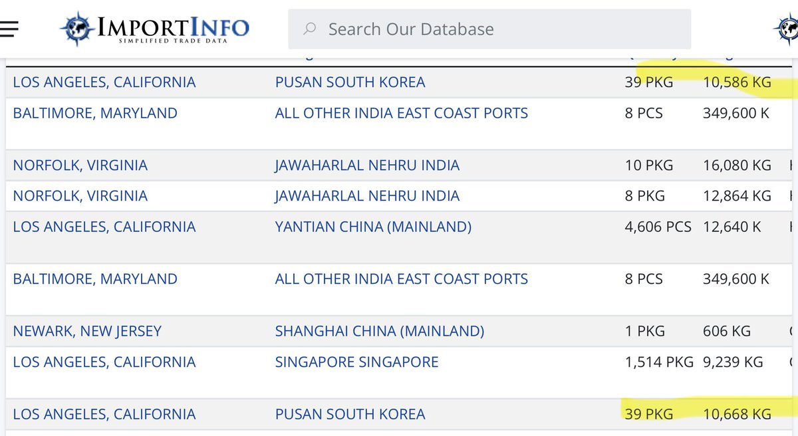The image size is (798, 436).
Task: Open Pusan South Korea link in 10,668 KG row
Action: point(350,415)
